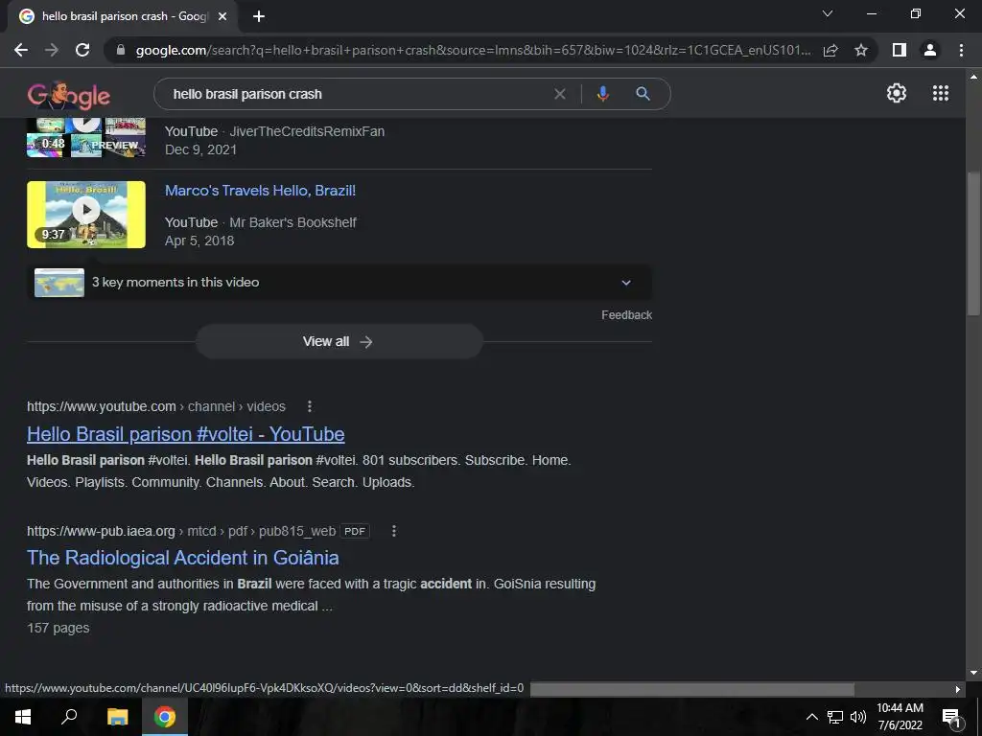
Task: Open the Chrome side panel
Action: [900, 50]
